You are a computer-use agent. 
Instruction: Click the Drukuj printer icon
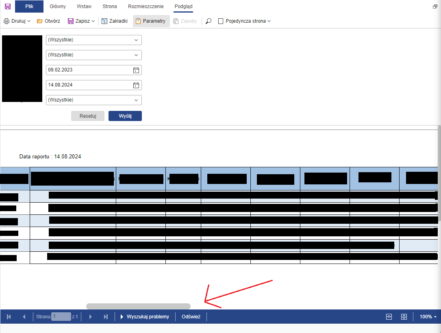click(x=7, y=21)
